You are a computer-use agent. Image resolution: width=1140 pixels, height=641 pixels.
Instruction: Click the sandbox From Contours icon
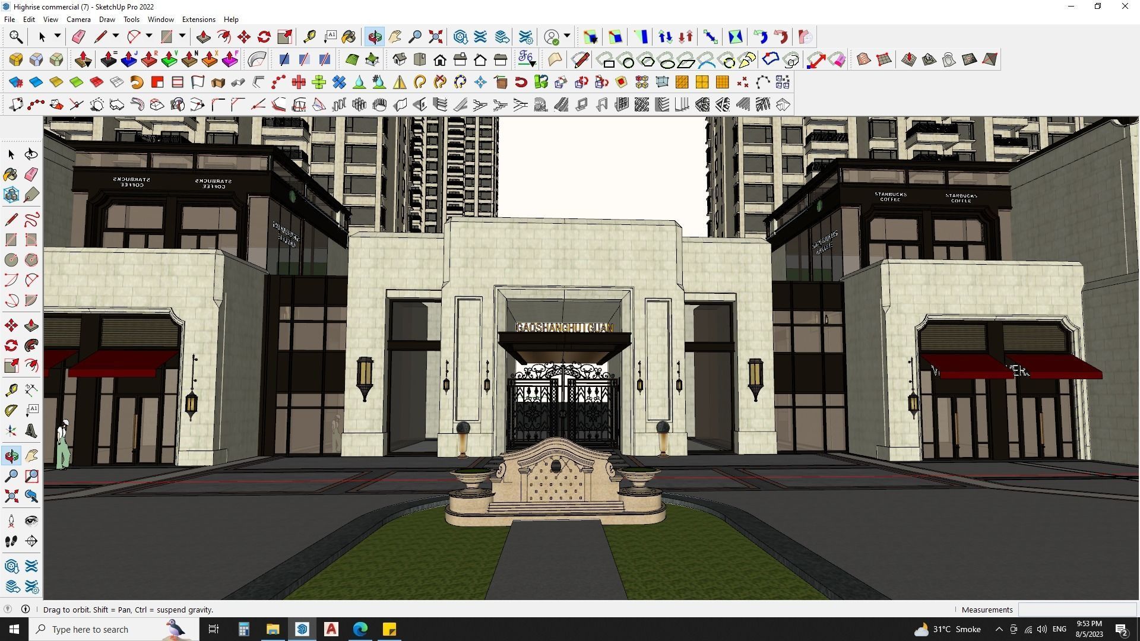[x=864, y=59]
